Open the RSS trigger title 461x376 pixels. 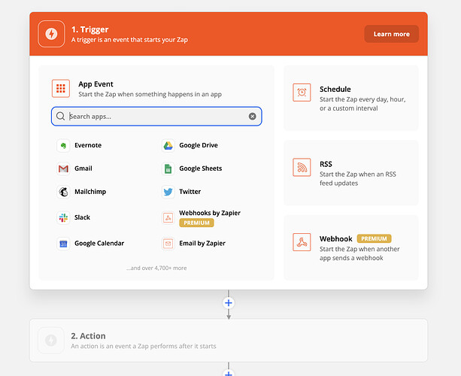click(x=326, y=164)
